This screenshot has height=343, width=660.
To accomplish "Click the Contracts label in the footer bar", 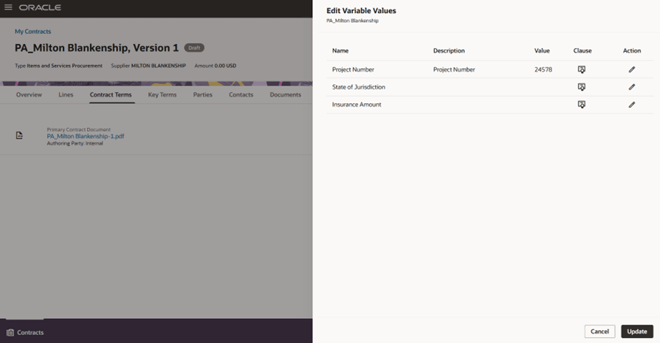I will point(30,333).
